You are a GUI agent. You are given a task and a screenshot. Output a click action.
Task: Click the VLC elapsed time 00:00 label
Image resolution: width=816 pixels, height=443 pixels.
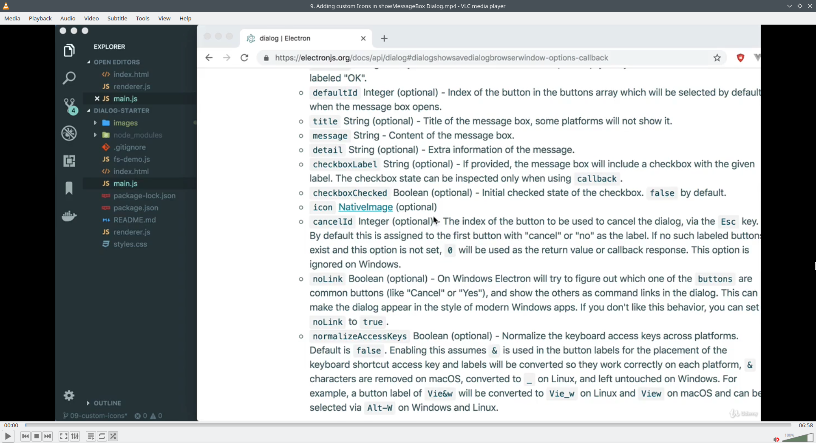(11, 425)
